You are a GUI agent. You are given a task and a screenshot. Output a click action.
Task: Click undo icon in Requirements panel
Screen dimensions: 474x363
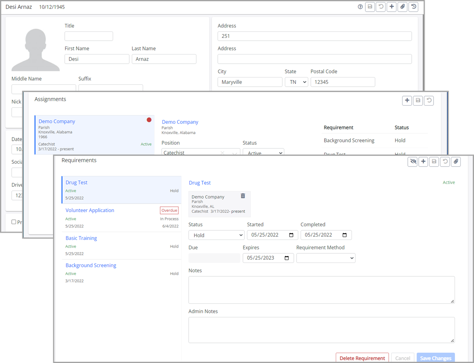coord(445,162)
